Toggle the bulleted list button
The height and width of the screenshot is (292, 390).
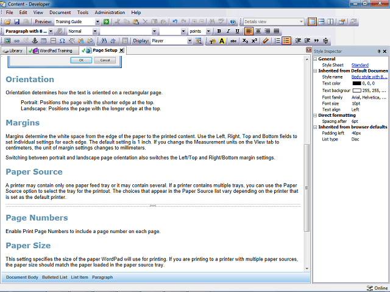[x=286, y=41]
